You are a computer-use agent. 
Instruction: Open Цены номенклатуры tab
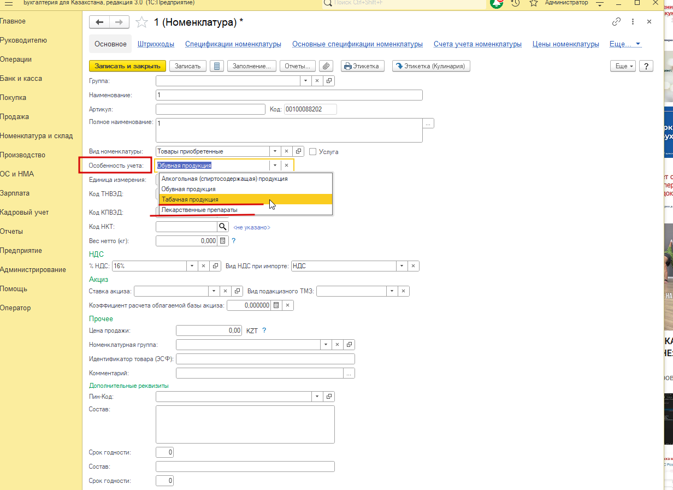click(x=566, y=44)
